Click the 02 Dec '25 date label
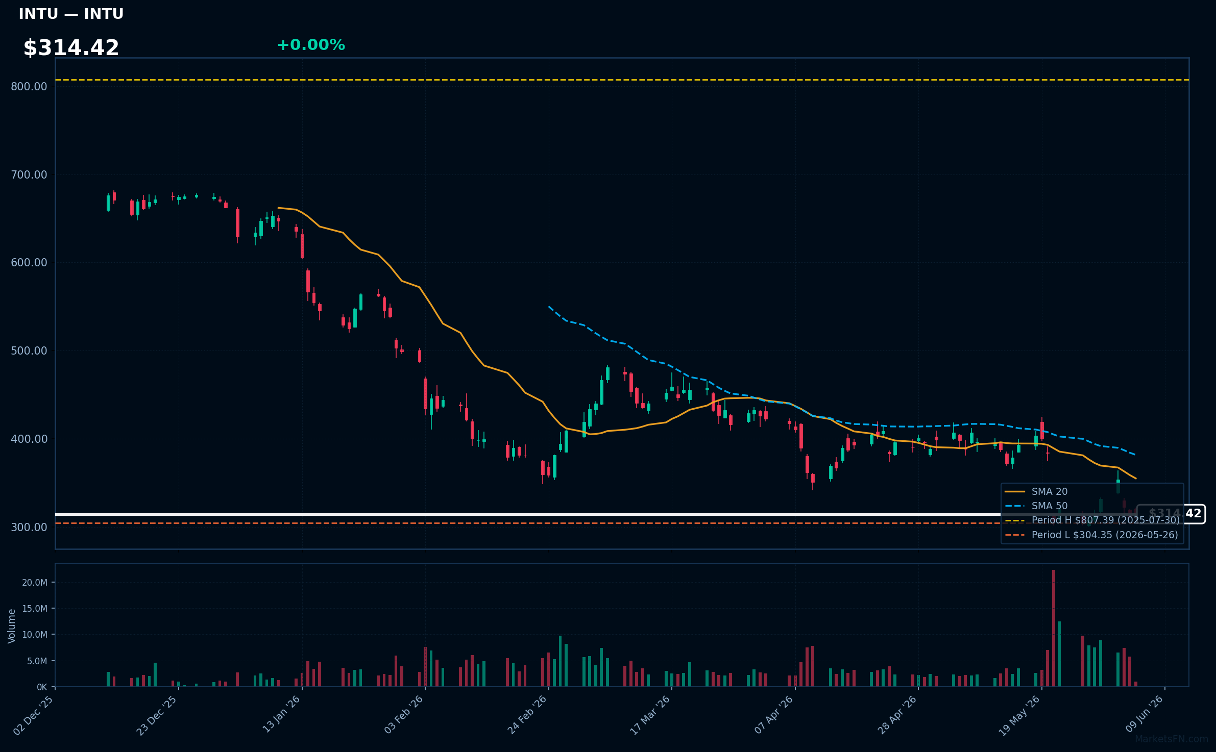The image size is (1216, 752). click(33, 715)
